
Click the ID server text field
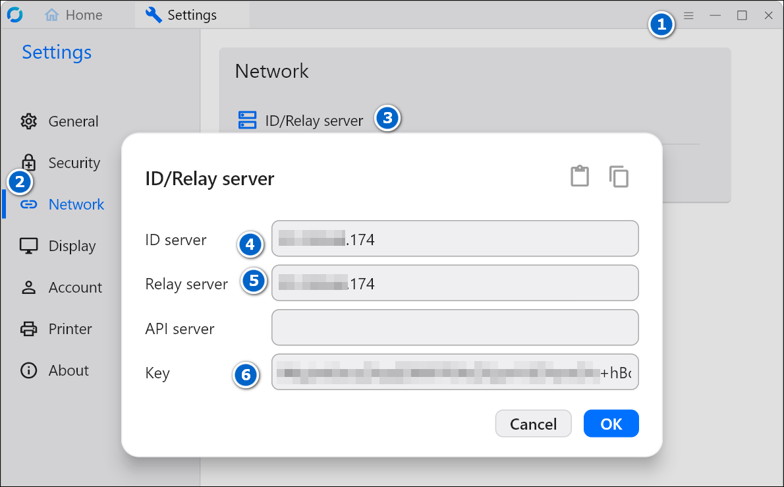(x=455, y=239)
